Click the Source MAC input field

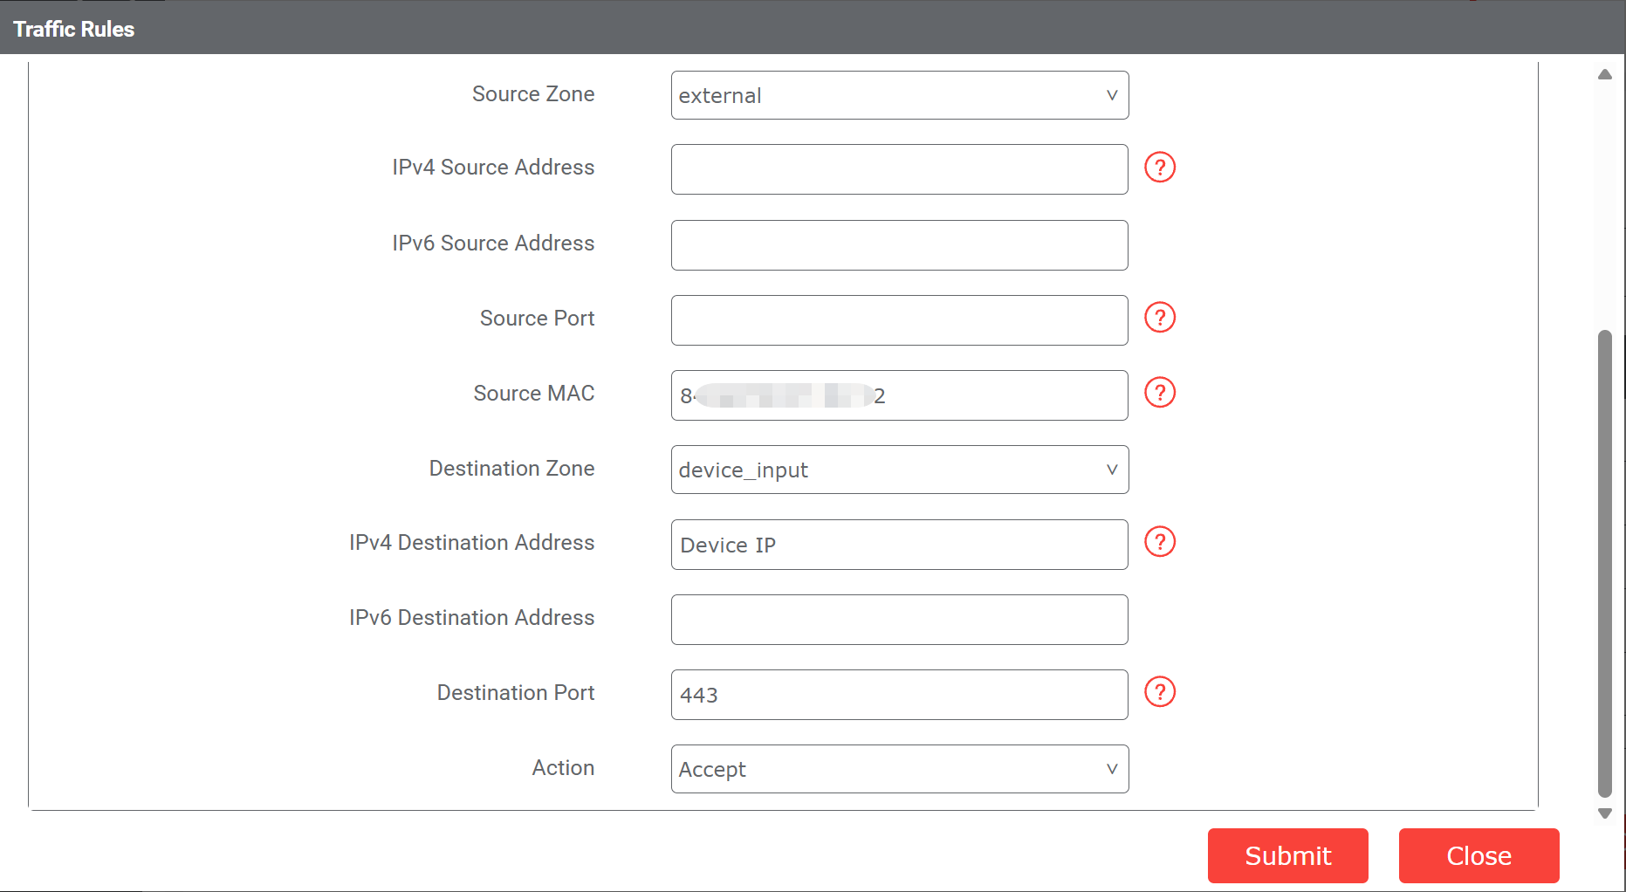(x=995, y=395)
